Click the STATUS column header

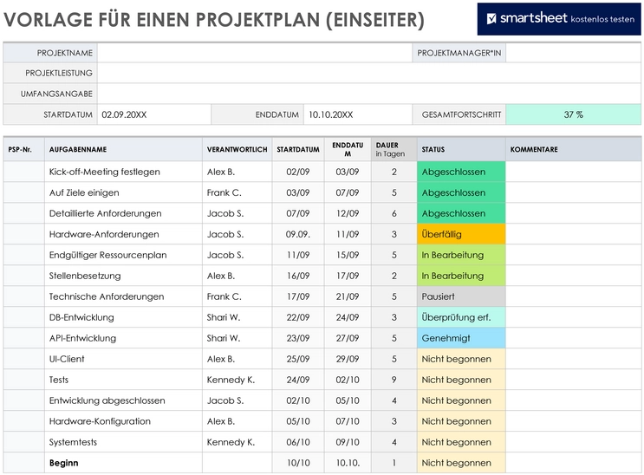461,150
